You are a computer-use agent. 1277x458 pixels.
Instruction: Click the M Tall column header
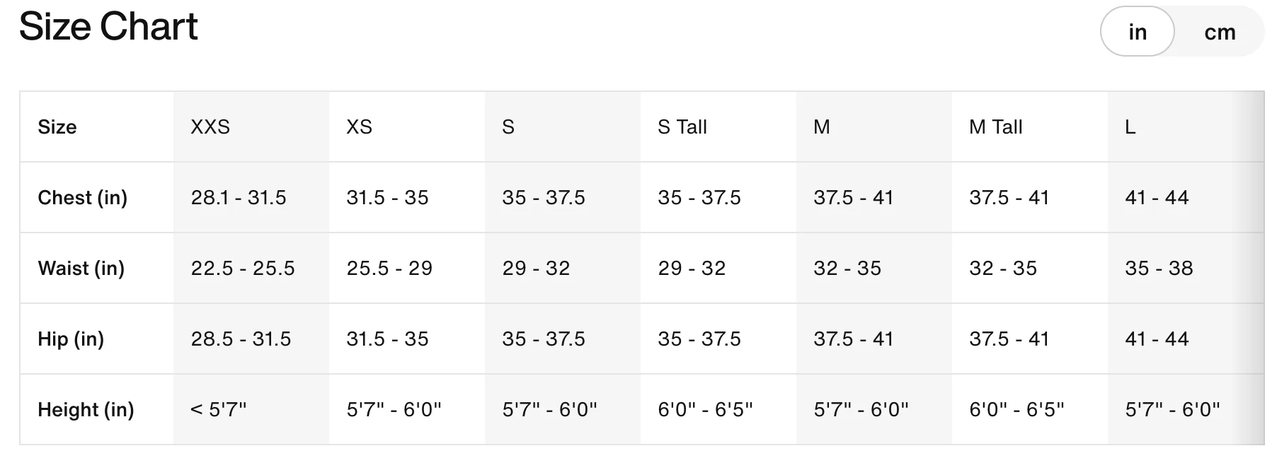995,127
